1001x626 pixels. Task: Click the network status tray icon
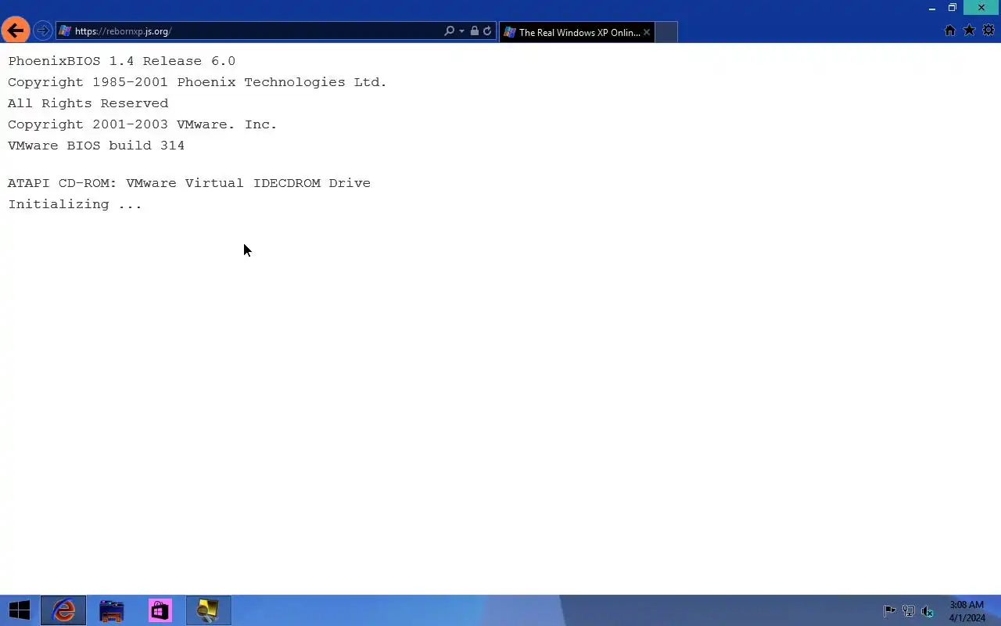pos(909,611)
